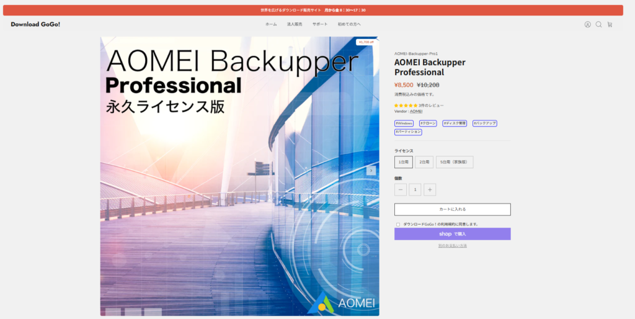Open the 法人販売 menu item
635x319 pixels.
click(x=295, y=24)
